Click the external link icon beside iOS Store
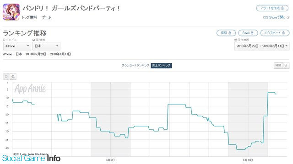 click(288, 17)
